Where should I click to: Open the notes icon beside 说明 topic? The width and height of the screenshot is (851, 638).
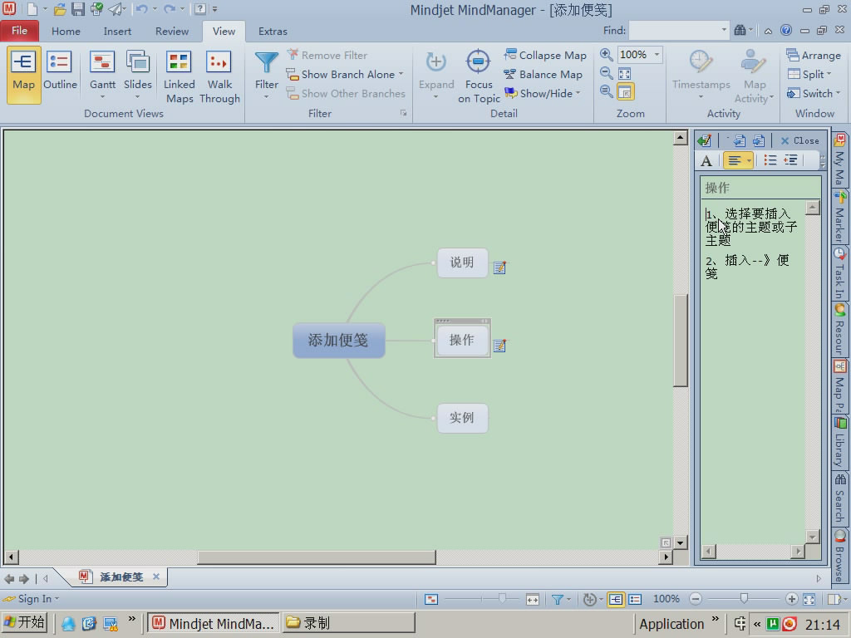tap(499, 267)
